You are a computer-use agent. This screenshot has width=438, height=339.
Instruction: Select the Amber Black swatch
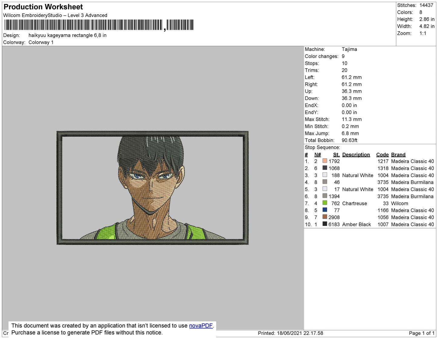pyautogui.click(x=325, y=224)
